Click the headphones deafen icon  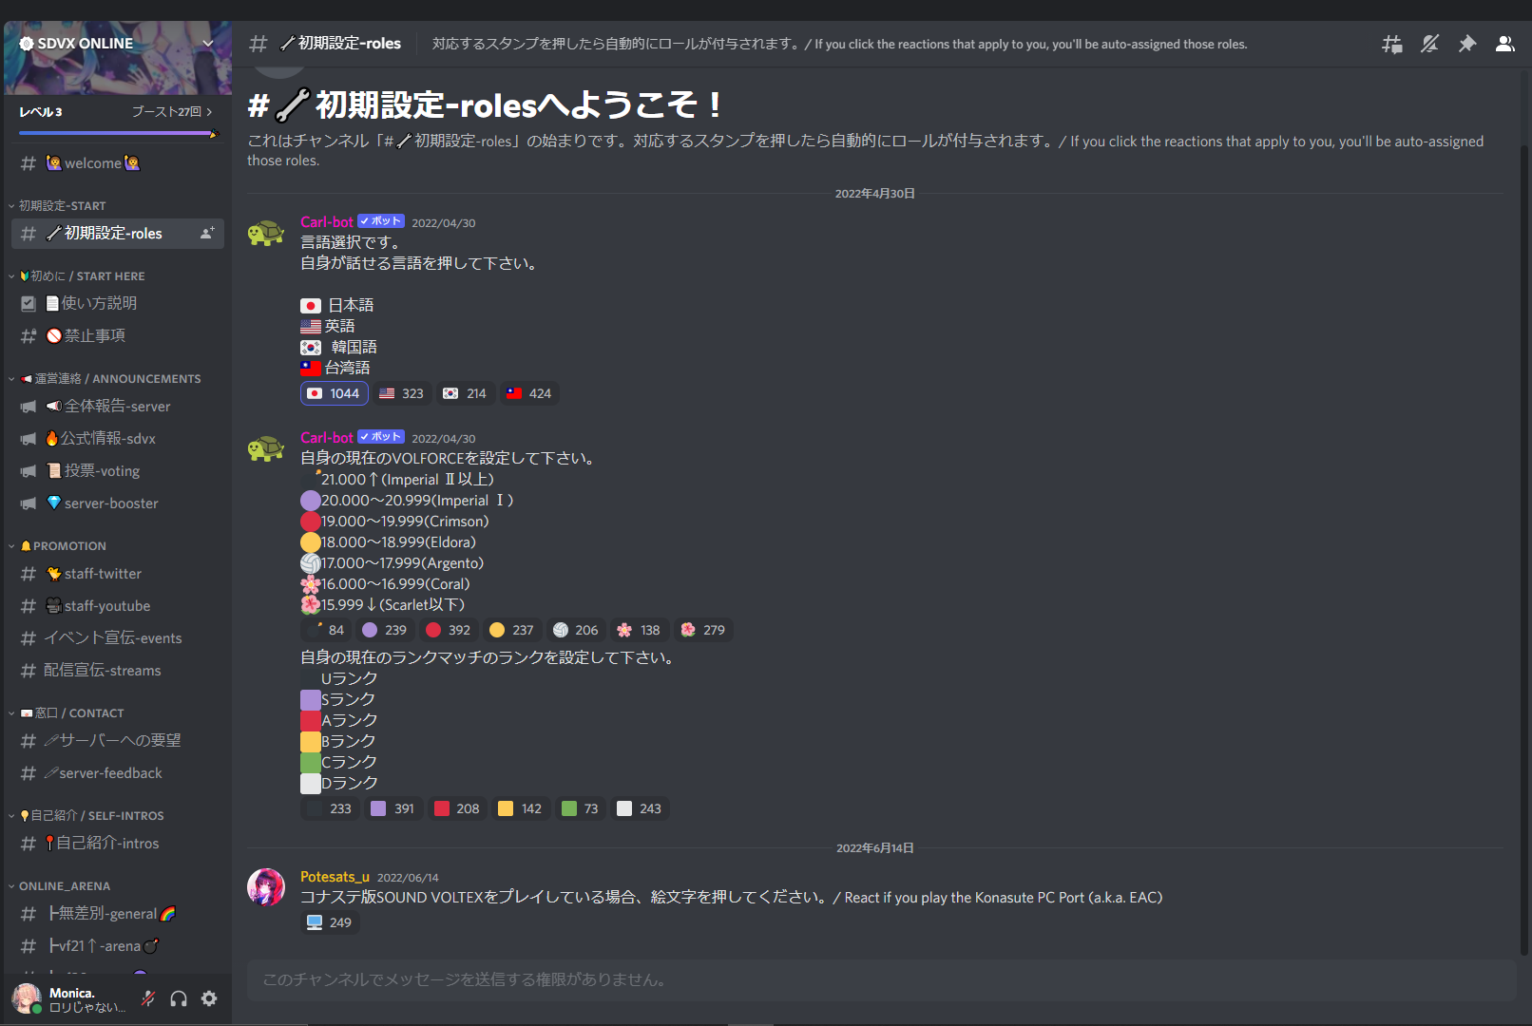(x=179, y=998)
